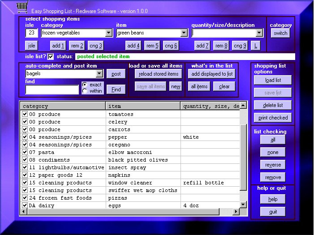The image size is (314, 235).
Task: Click the print checked button
Action: (x=273, y=118)
